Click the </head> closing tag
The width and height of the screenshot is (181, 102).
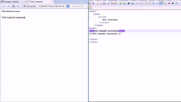(98, 25)
